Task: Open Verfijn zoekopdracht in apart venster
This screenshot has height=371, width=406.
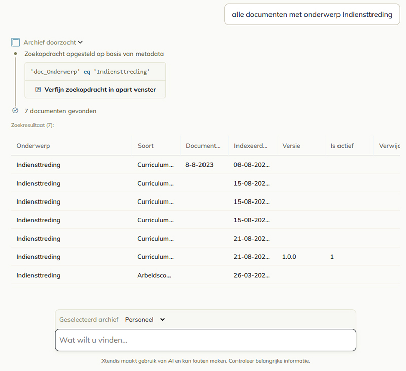Action: [95, 90]
